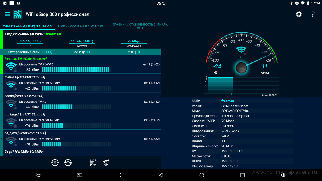Open the hamburger navigation menu

[8, 14]
